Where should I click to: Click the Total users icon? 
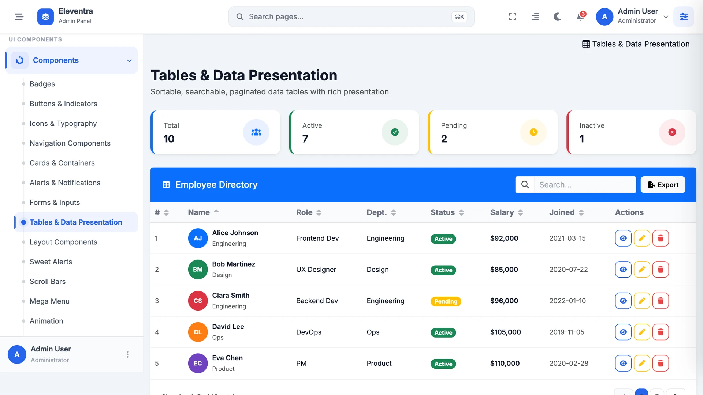click(256, 132)
